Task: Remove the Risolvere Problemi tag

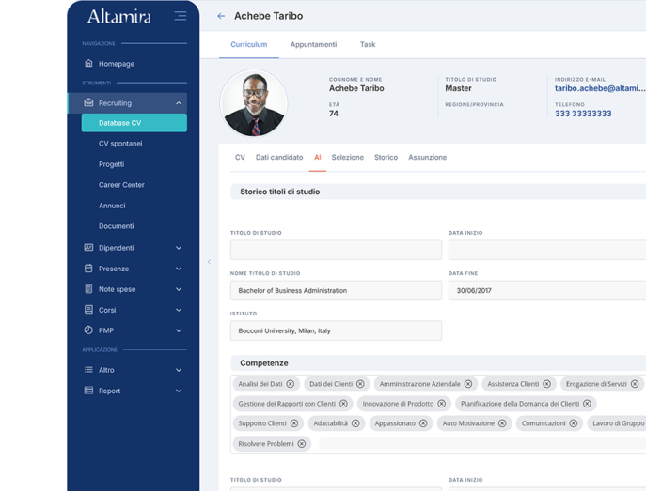Action: click(302, 444)
